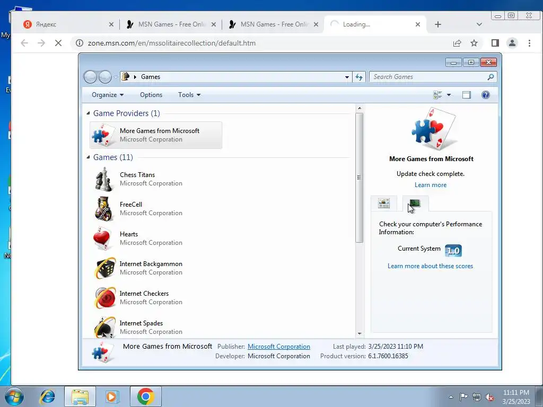Viewport: 543px width, 407px height.
Task: Click scrollbar down arrow in games list
Action: point(359,334)
